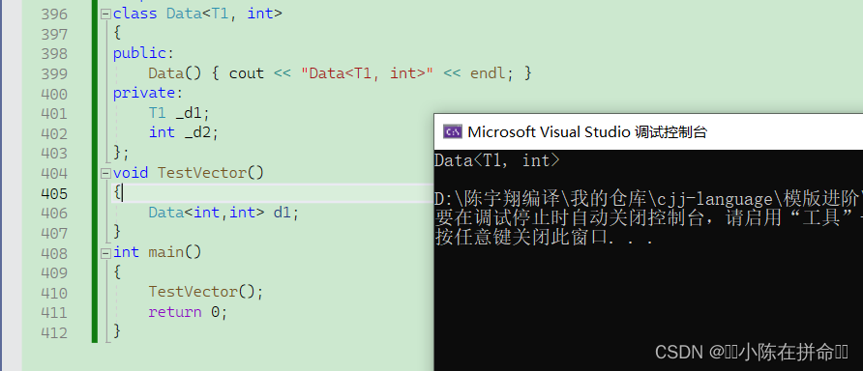
Task: Click 'int _d2;' member declaration
Action: [184, 133]
